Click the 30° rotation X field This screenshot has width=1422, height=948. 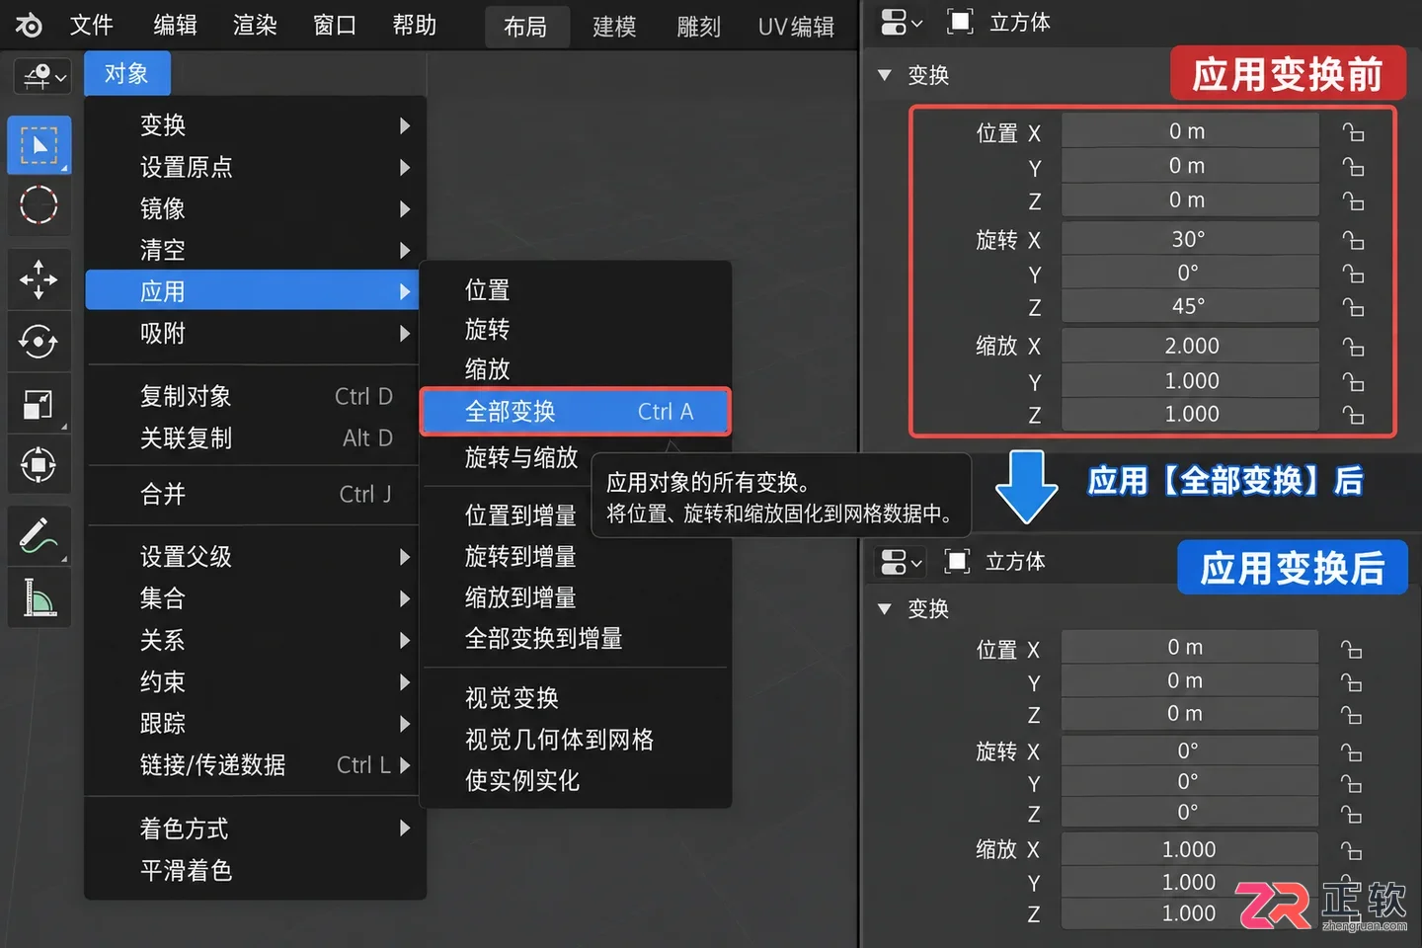1189,239
